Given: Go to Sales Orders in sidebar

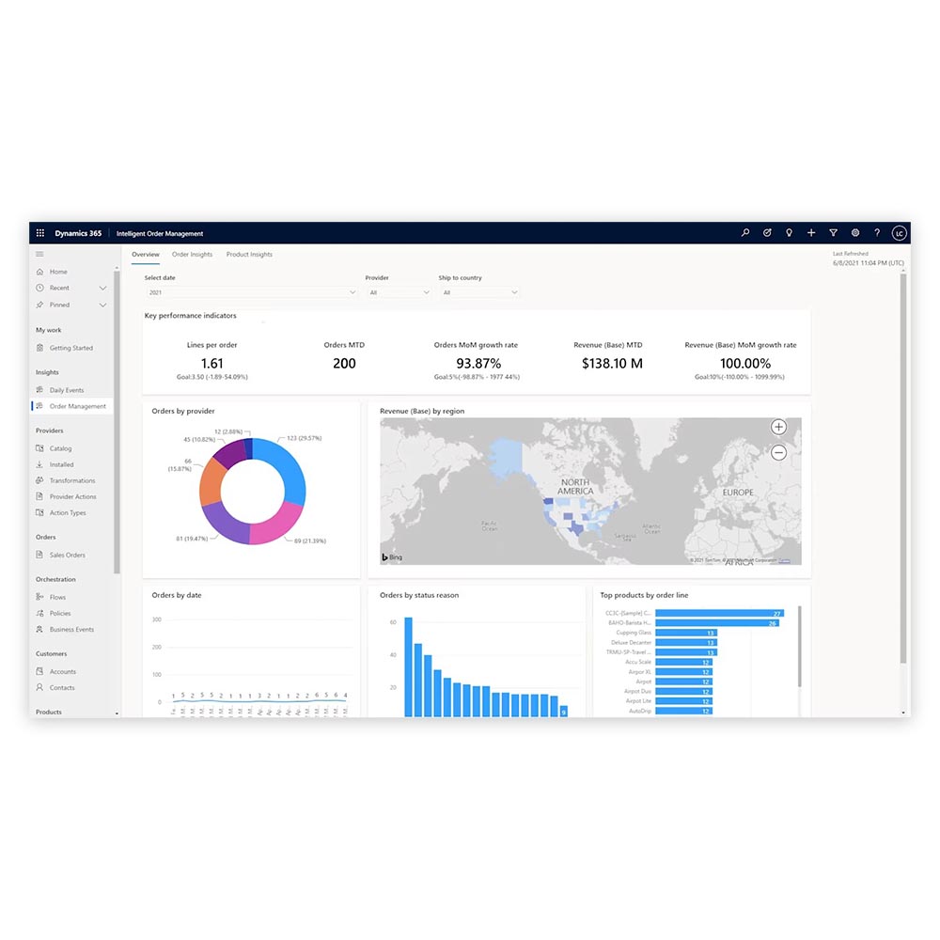Looking at the screenshot, I should pyautogui.click(x=67, y=556).
